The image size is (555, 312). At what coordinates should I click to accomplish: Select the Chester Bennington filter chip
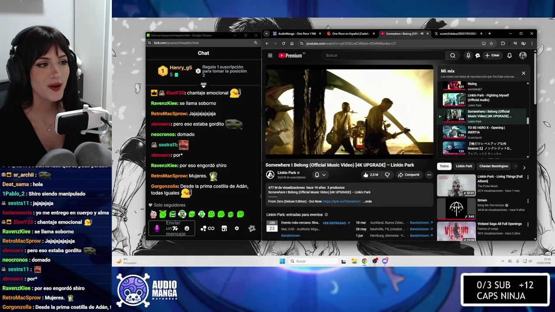tap(493, 166)
